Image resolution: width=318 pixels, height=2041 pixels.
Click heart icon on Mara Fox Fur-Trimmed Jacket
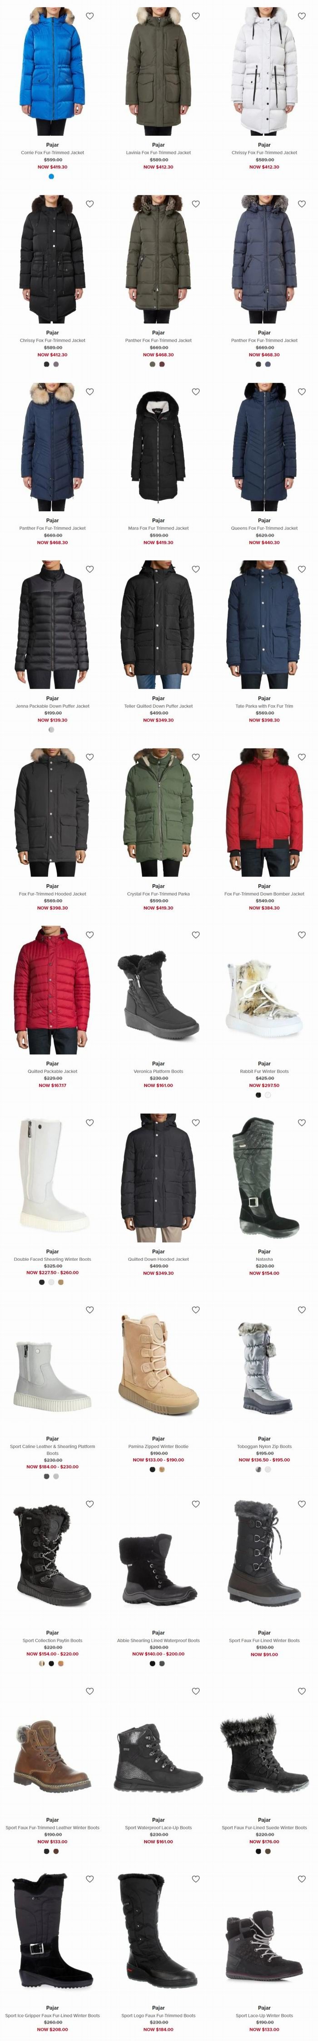point(196,391)
